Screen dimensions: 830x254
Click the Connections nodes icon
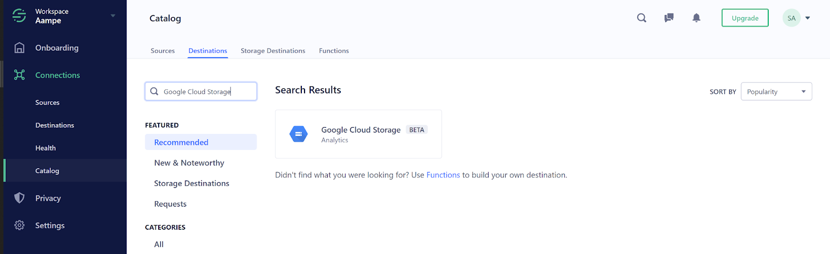pyautogui.click(x=19, y=75)
